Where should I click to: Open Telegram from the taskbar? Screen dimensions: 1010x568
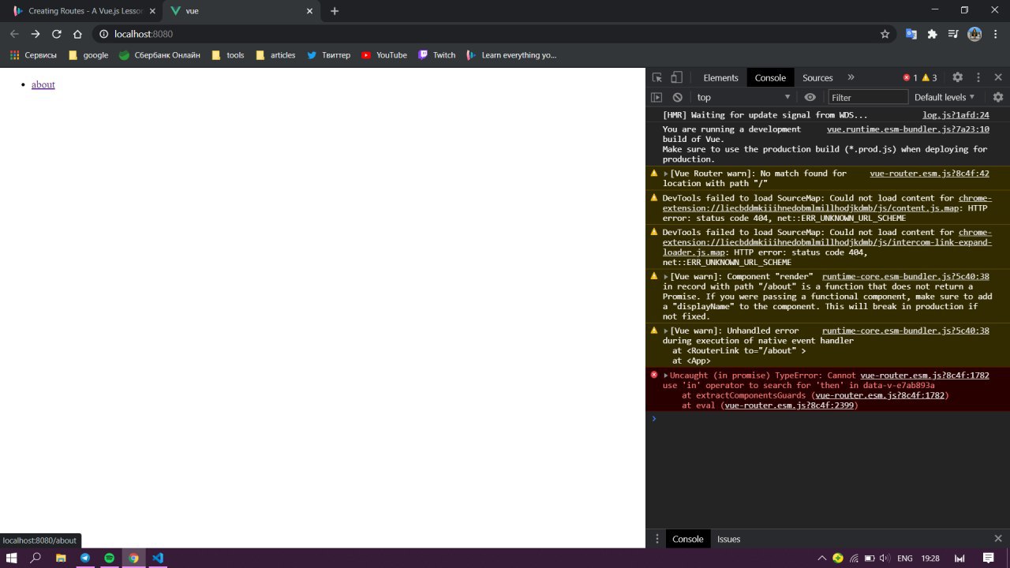tap(85, 558)
